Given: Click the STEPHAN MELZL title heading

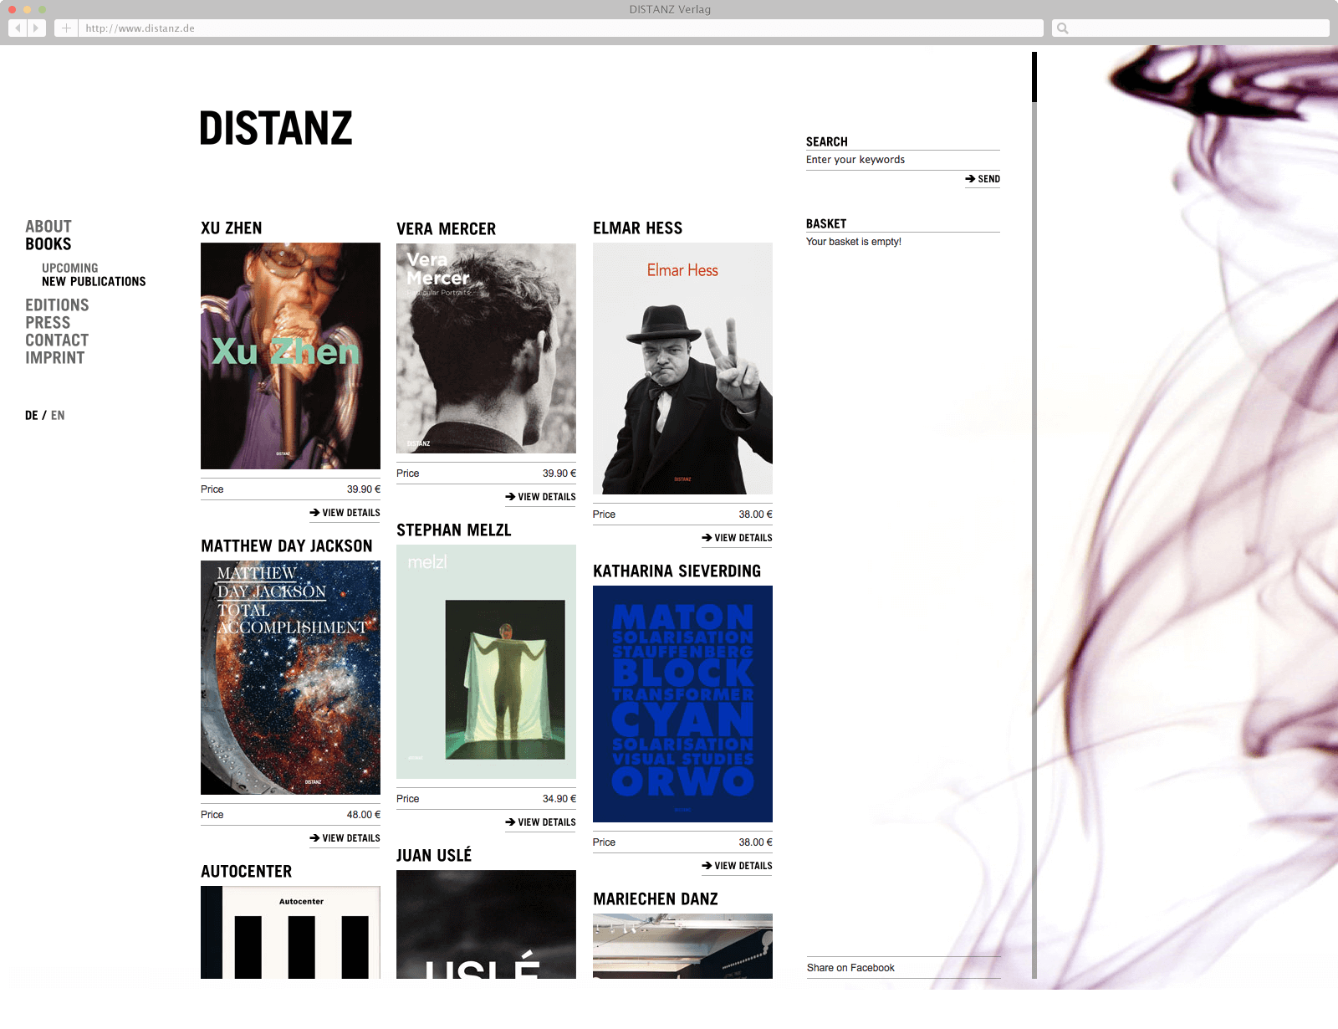Looking at the screenshot, I should click(x=454, y=530).
